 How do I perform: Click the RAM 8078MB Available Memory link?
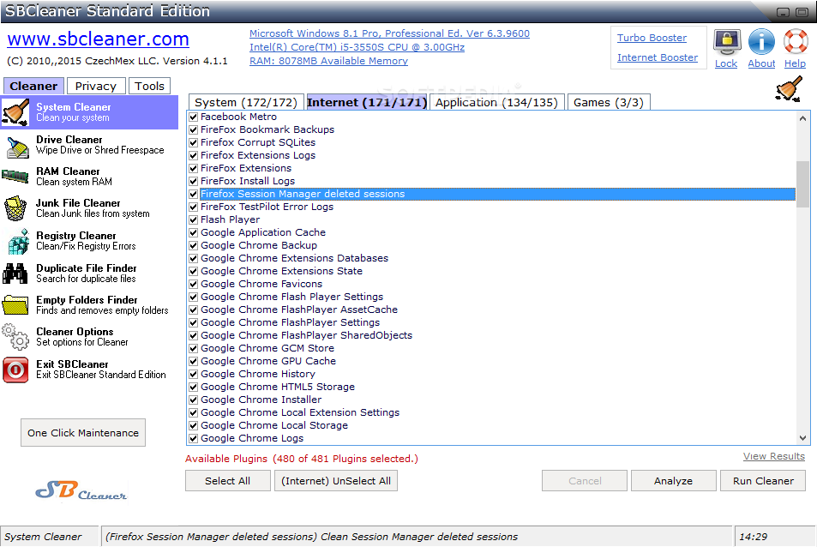pos(328,61)
